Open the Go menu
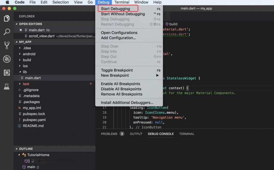Image resolution: width=274 pixels, height=170 pixels. click(x=90, y=2)
